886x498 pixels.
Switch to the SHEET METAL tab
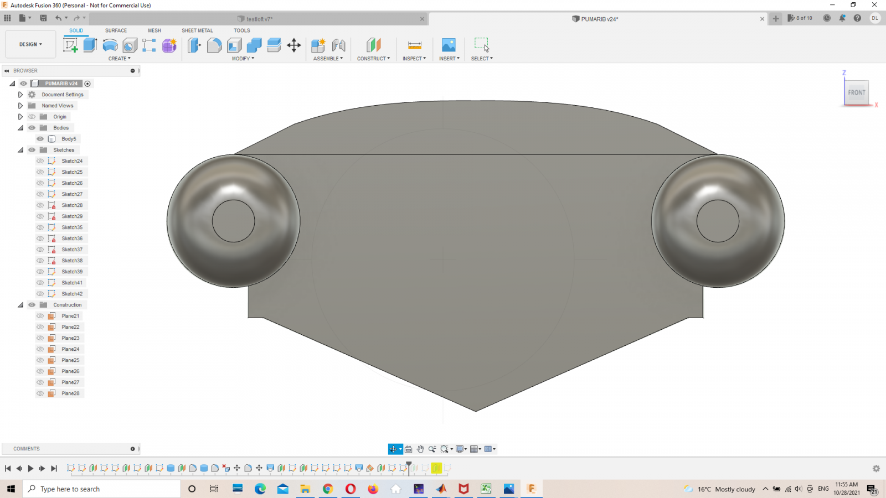tap(197, 30)
